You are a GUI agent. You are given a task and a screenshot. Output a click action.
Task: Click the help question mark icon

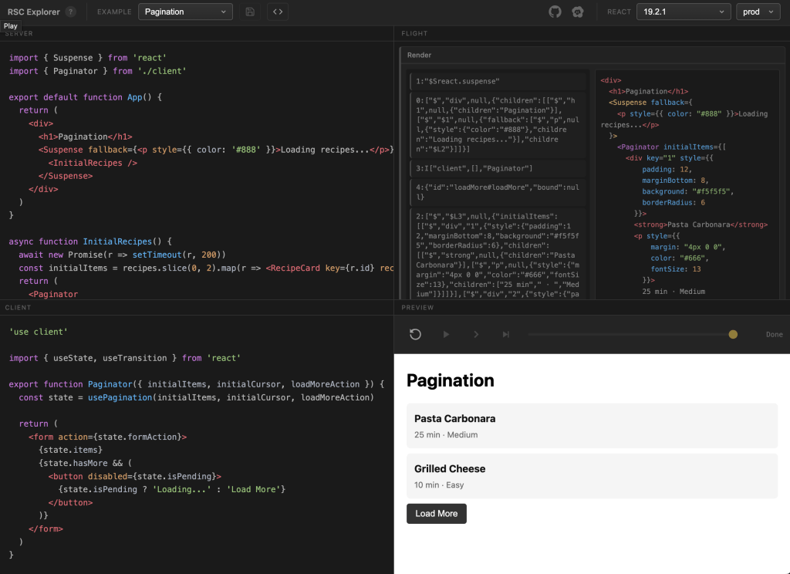71,12
